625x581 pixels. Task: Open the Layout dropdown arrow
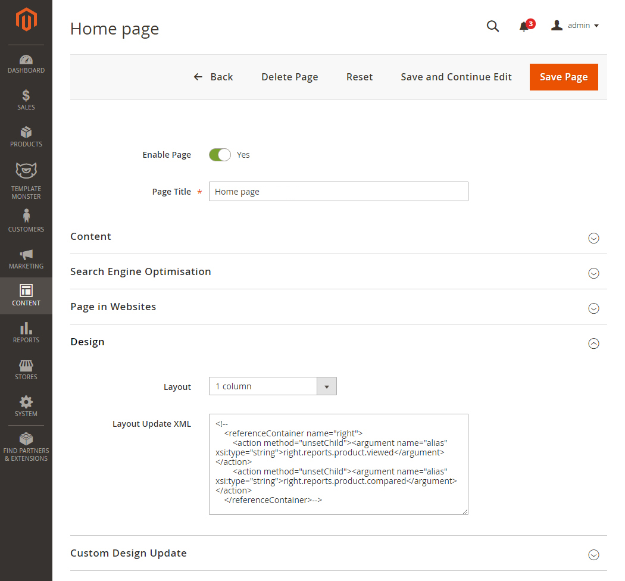pos(326,386)
